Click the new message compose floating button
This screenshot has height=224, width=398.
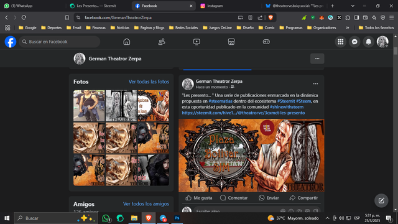tap(381, 200)
